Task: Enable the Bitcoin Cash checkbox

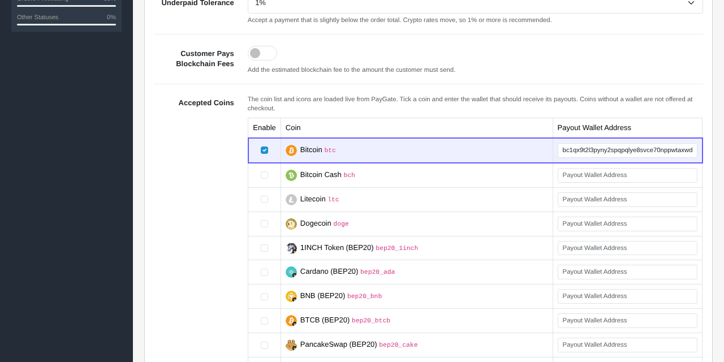Action: (264, 175)
